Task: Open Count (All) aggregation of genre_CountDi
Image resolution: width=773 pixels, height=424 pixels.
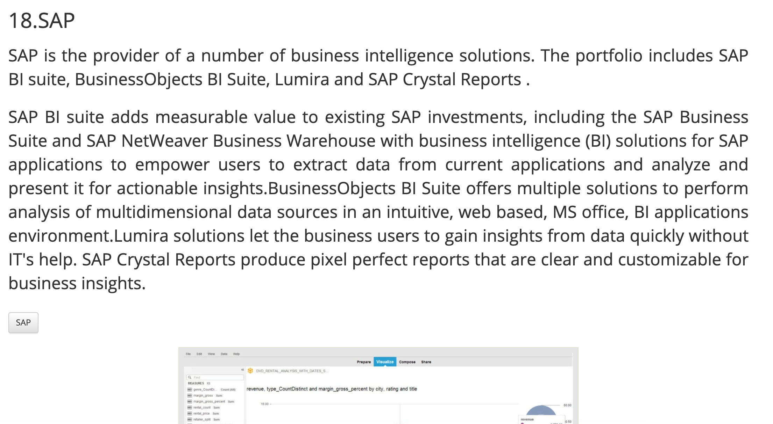Action: click(228, 390)
